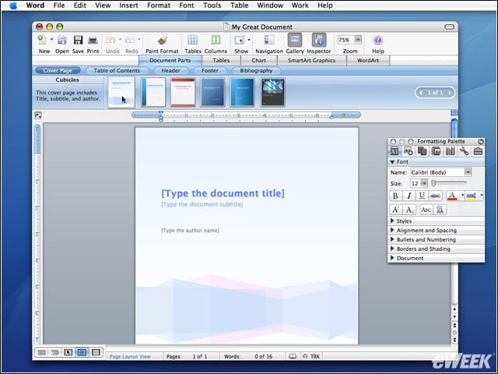This screenshot has width=498, height=374.
Task: Click the Redo toolbar icon
Action: (130, 40)
